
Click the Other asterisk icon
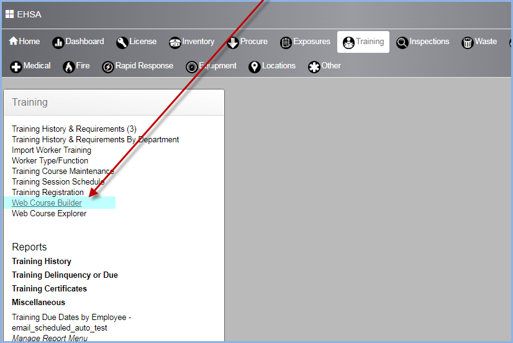pyautogui.click(x=314, y=66)
